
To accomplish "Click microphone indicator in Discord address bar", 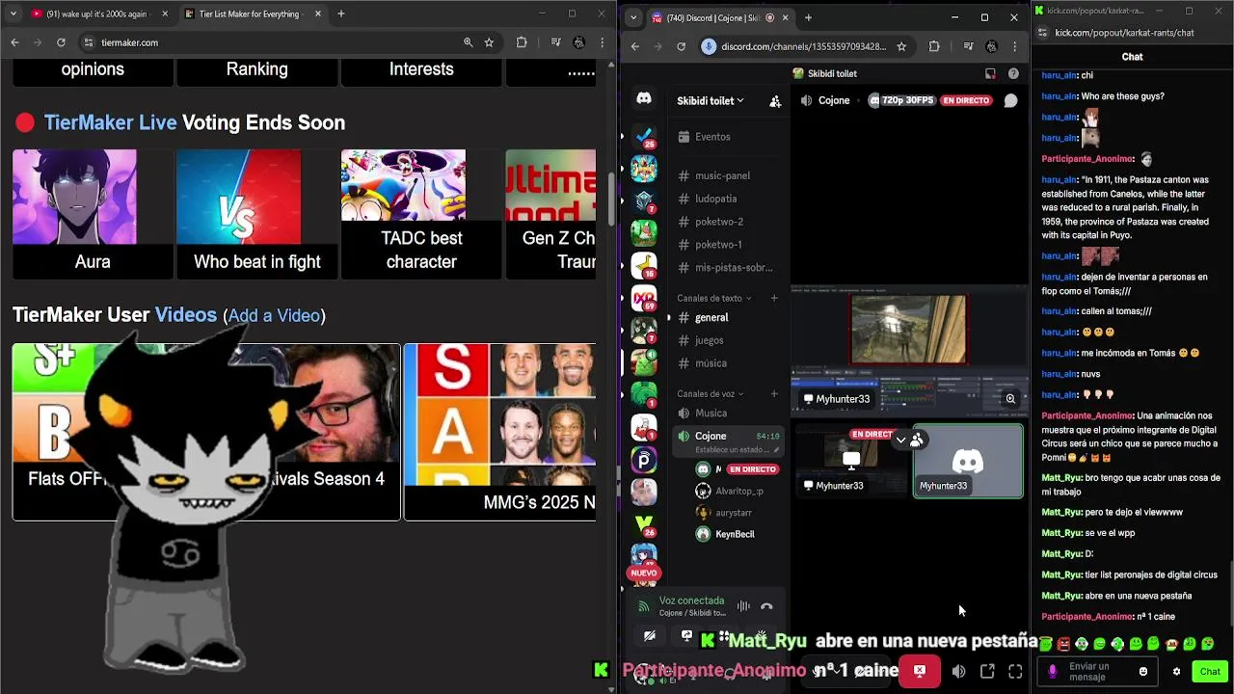I will (x=709, y=46).
